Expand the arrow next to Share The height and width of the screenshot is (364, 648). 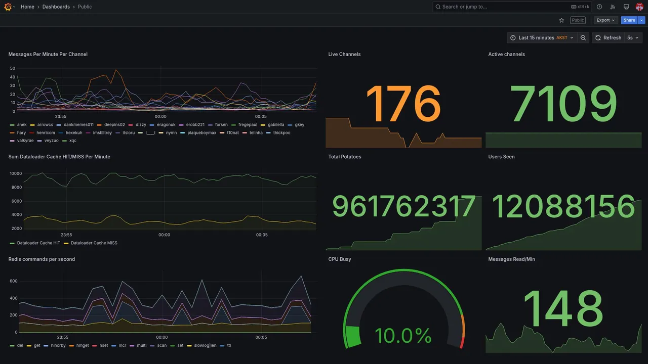coord(642,20)
